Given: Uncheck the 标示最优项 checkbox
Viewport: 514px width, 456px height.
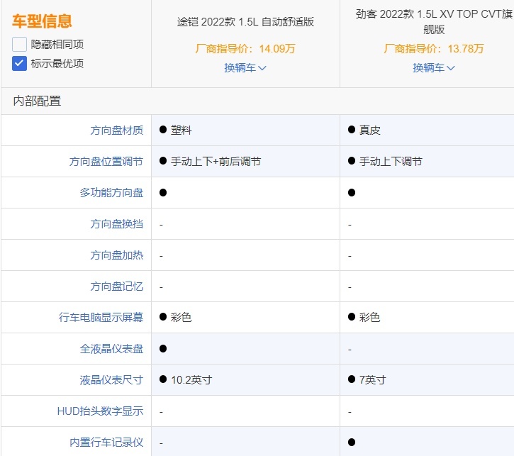Looking at the screenshot, I should tap(19, 64).
